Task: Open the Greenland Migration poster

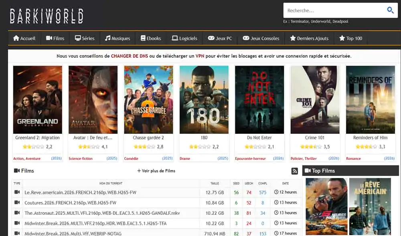Action: pos(38,100)
